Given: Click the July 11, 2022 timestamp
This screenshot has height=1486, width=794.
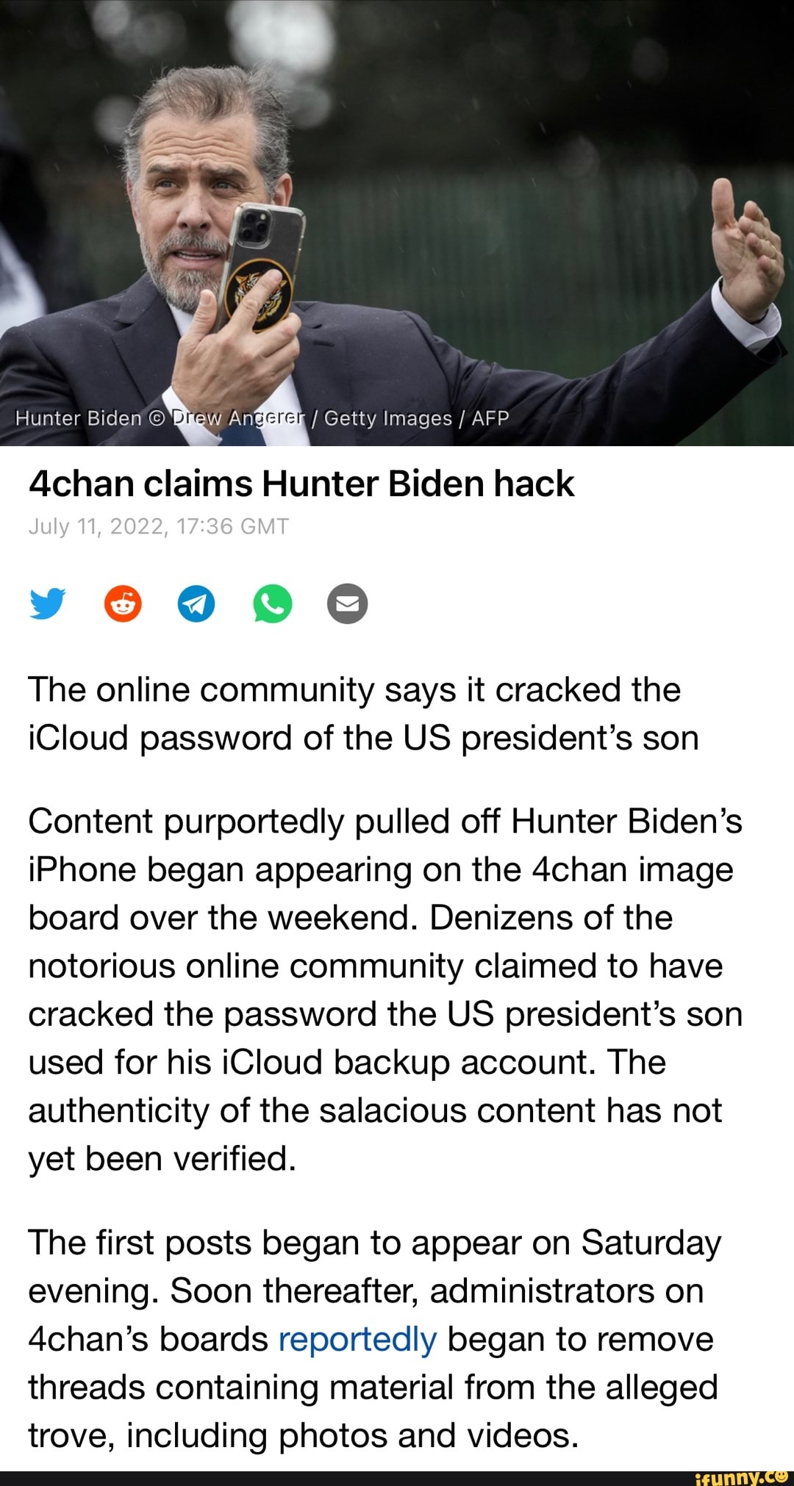Looking at the screenshot, I should coord(159,526).
